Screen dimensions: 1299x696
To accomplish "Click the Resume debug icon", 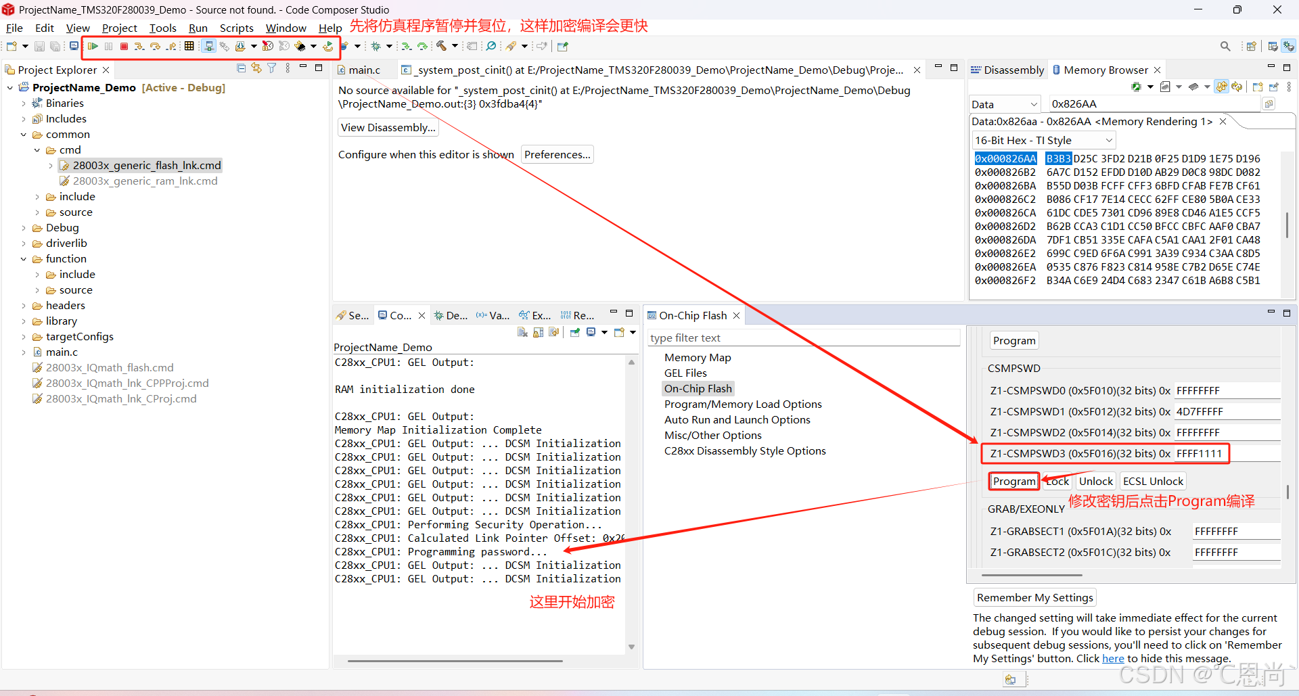I will click(x=93, y=47).
